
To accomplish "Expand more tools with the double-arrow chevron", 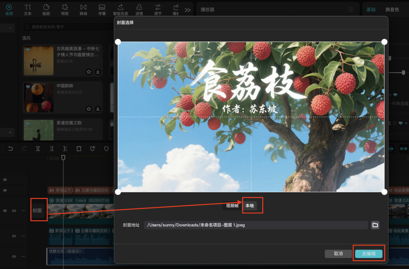I will [187, 9].
